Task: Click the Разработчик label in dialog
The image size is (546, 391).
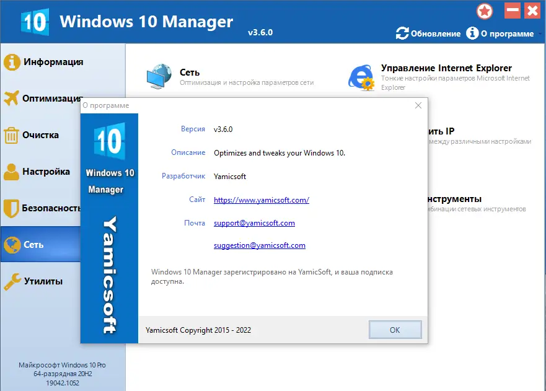Action: click(183, 176)
